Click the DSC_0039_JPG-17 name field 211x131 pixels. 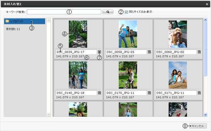[76, 52]
